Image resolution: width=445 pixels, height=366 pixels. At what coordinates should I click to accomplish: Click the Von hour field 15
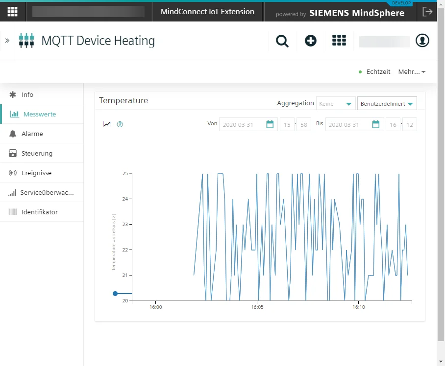[x=287, y=125]
